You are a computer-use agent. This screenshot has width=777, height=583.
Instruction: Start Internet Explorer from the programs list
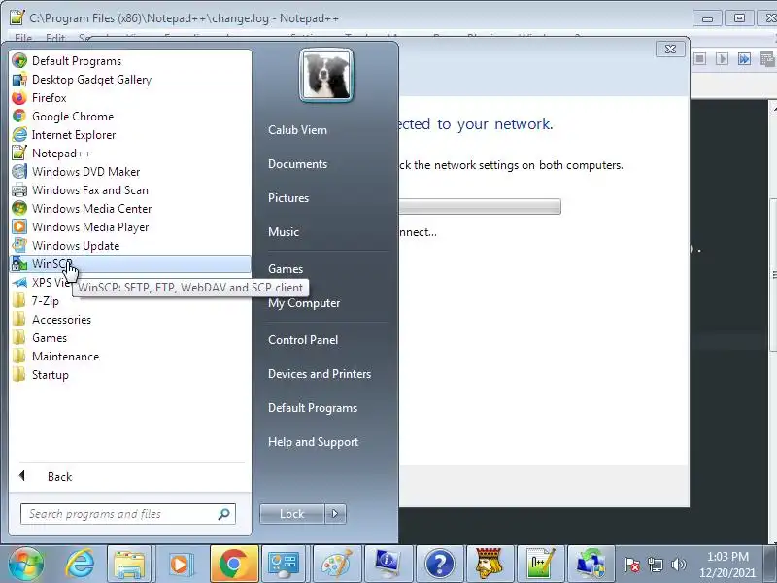click(130, 135)
